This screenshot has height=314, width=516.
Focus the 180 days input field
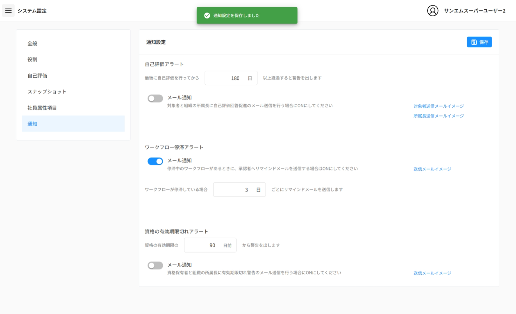pos(231,78)
